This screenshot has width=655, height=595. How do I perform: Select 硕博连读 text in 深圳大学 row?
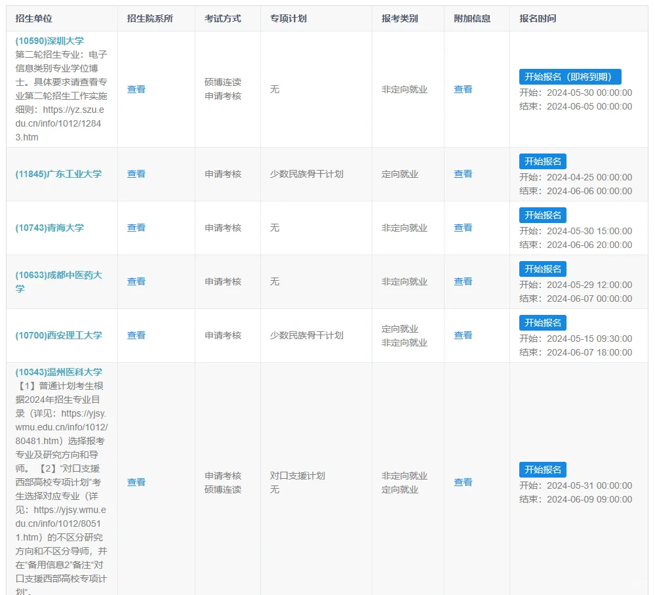[223, 82]
